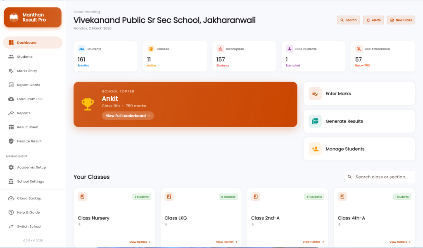Click the trophy icon on School Topper banner
The image size is (423, 248).
(87, 104)
